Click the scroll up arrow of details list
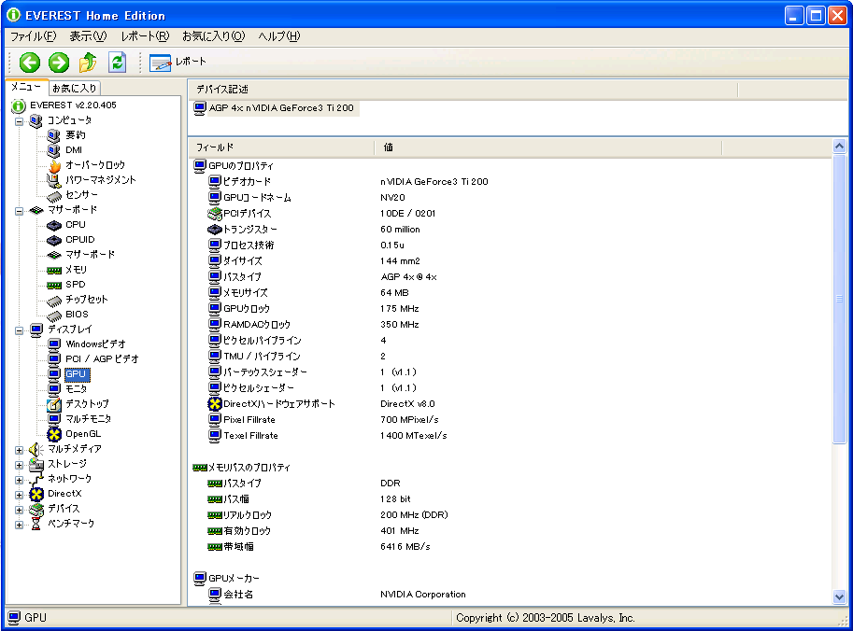853x631 pixels. 839,147
